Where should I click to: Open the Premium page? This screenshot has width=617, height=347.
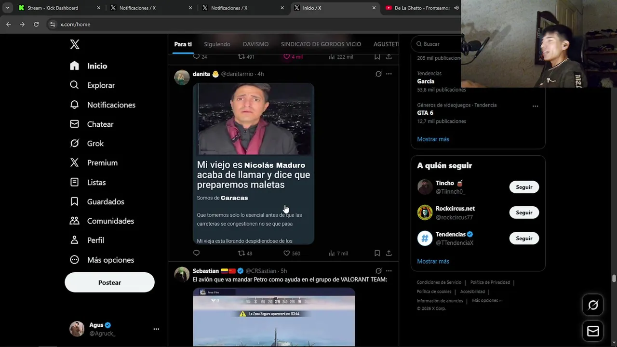(94, 163)
